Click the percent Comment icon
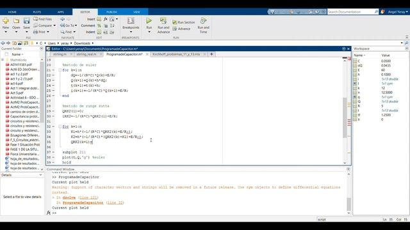The height and width of the screenshot is (230, 410). (99, 26)
